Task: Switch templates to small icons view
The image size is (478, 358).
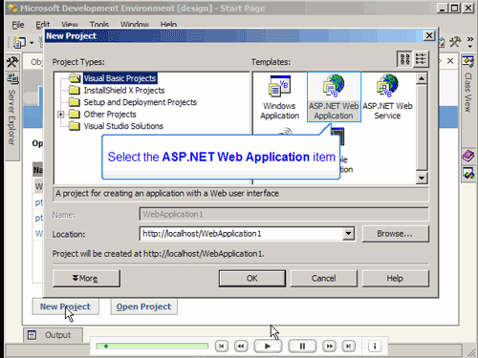Action: (x=421, y=59)
